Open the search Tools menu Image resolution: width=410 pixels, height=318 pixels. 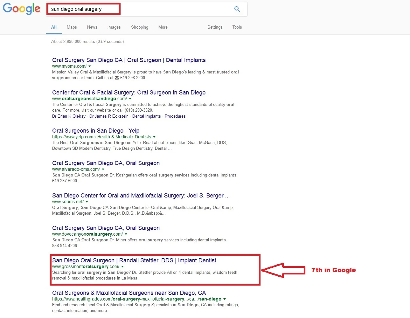[x=237, y=27]
